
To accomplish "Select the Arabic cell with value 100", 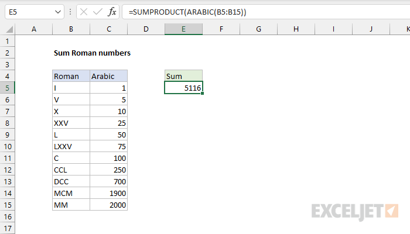I will 109,158.
